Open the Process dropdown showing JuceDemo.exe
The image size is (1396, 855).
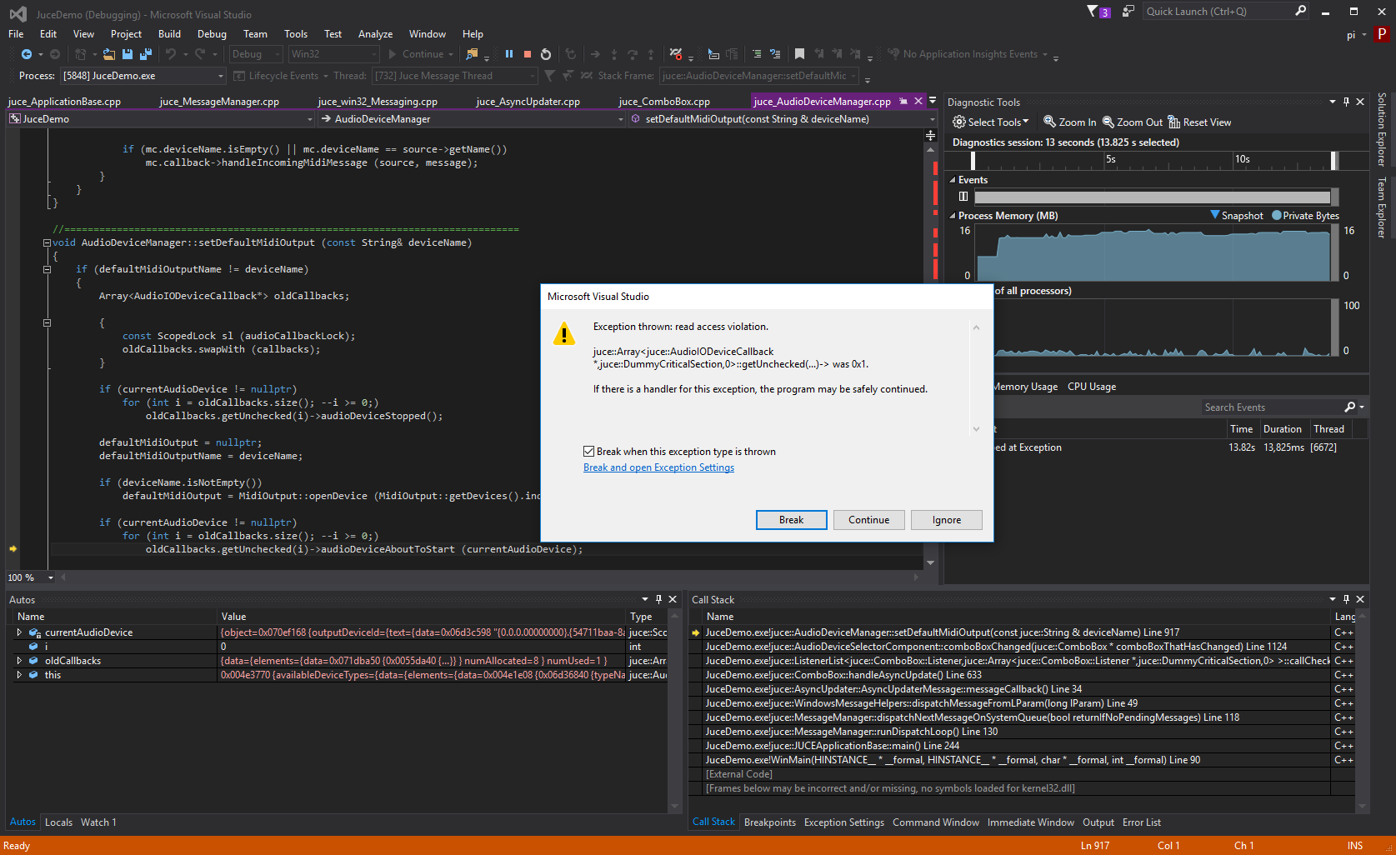(143, 76)
